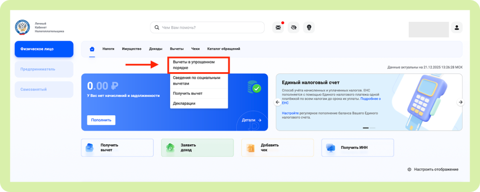Open the Налоги navigation menu

pyautogui.click(x=108, y=49)
